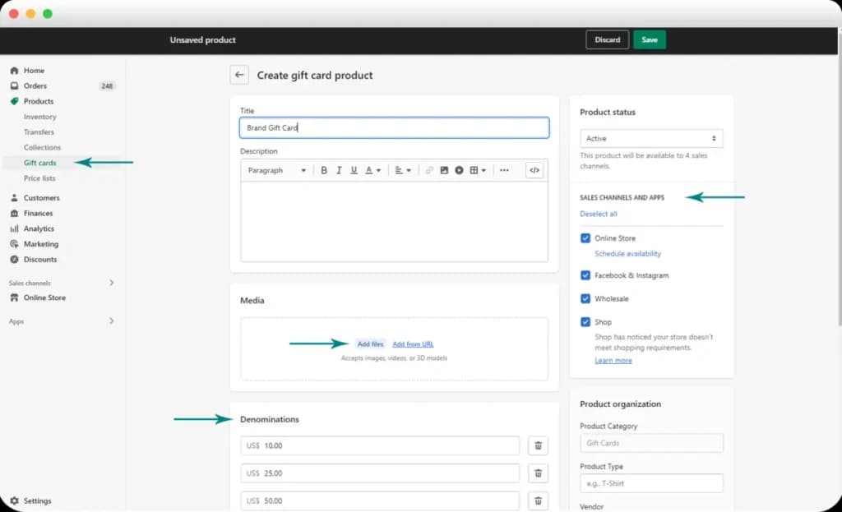Uncheck the Wholesale channel checkbox

point(585,298)
